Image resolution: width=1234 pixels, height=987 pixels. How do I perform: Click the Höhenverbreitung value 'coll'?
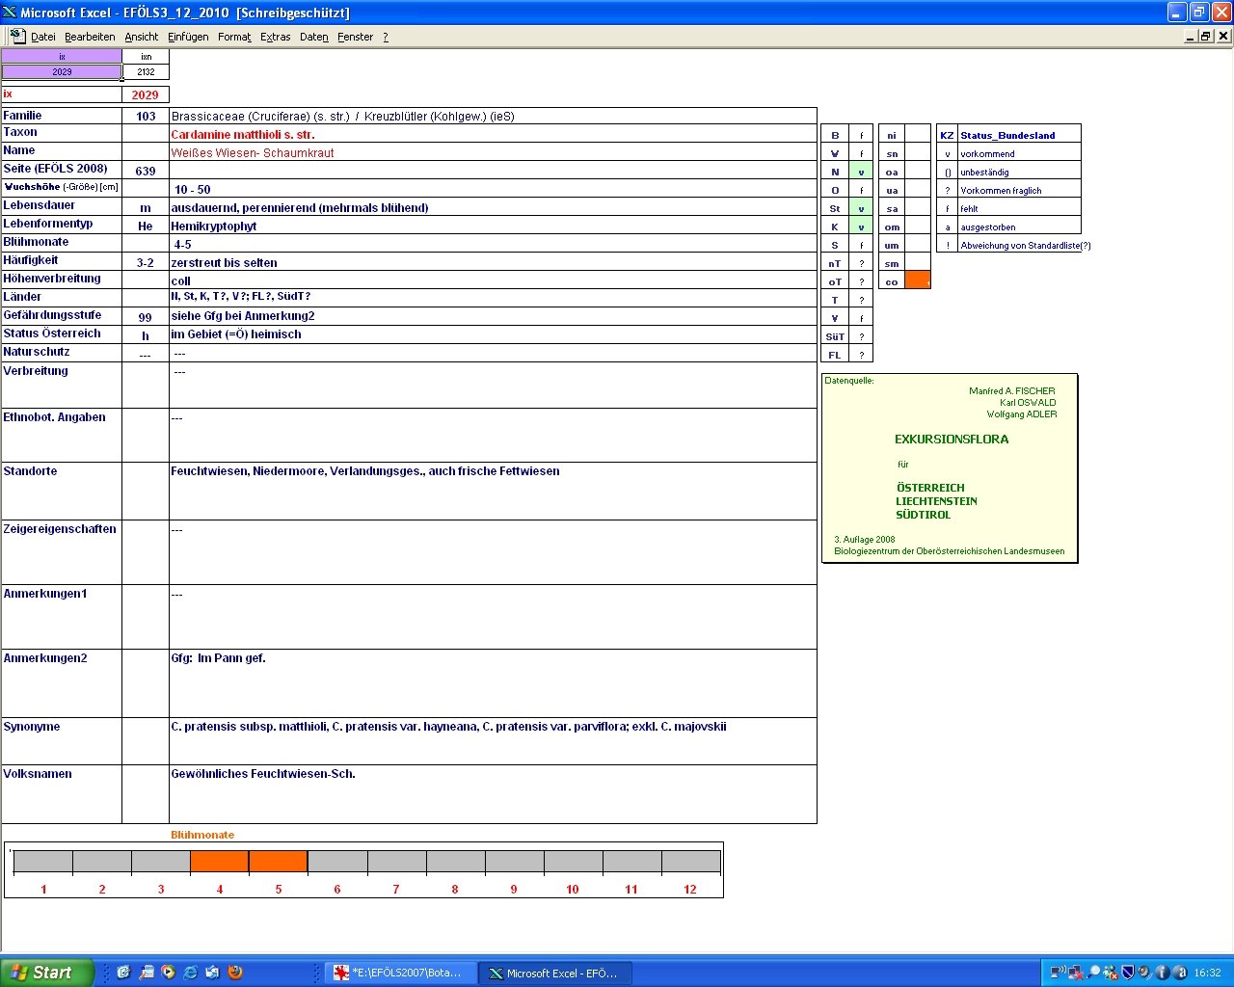pos(493,280)
